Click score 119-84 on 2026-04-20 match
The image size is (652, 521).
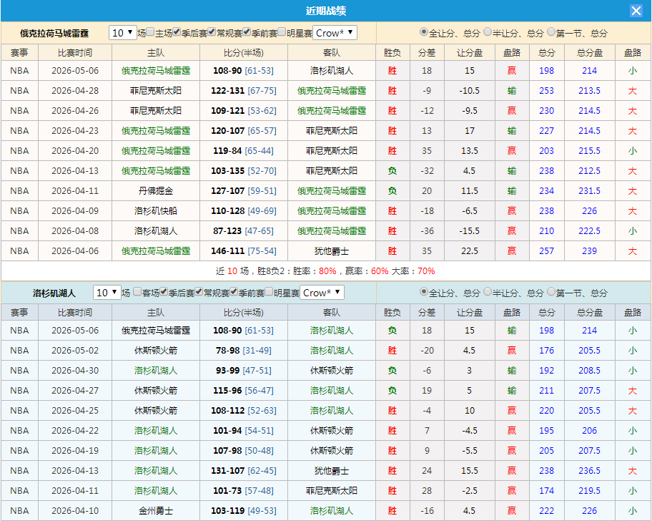coord(227,150)
